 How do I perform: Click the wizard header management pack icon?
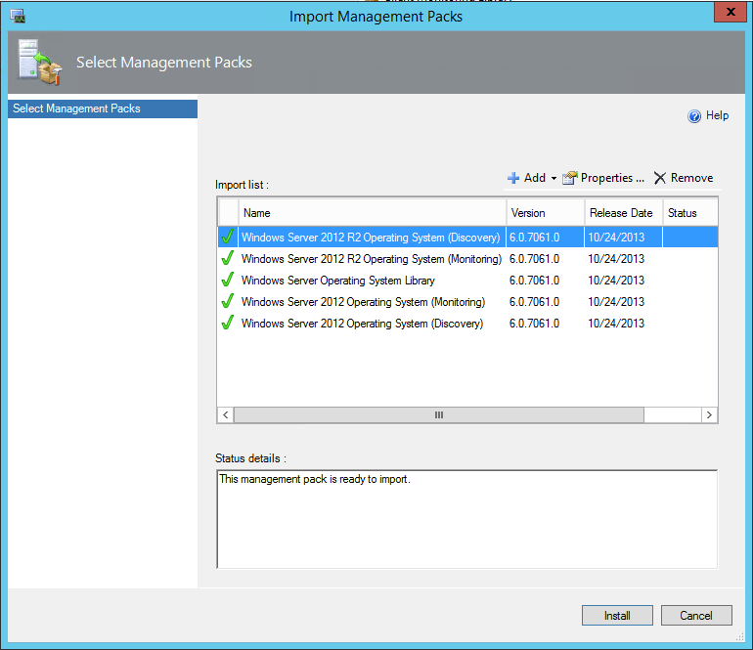pos(40,63)
